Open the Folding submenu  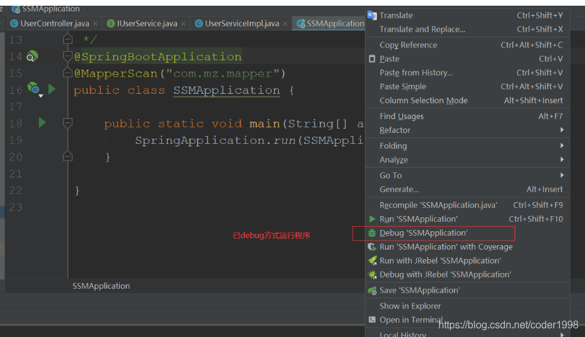pyautogui.click(x=468, y=146)
